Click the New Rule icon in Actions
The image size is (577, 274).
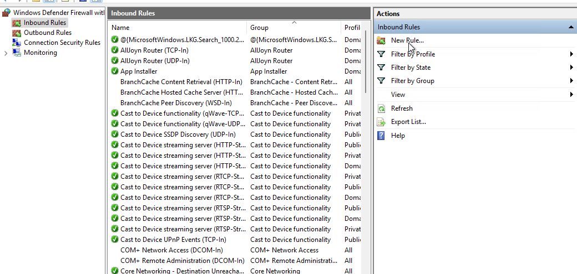[x=381, y=40]
